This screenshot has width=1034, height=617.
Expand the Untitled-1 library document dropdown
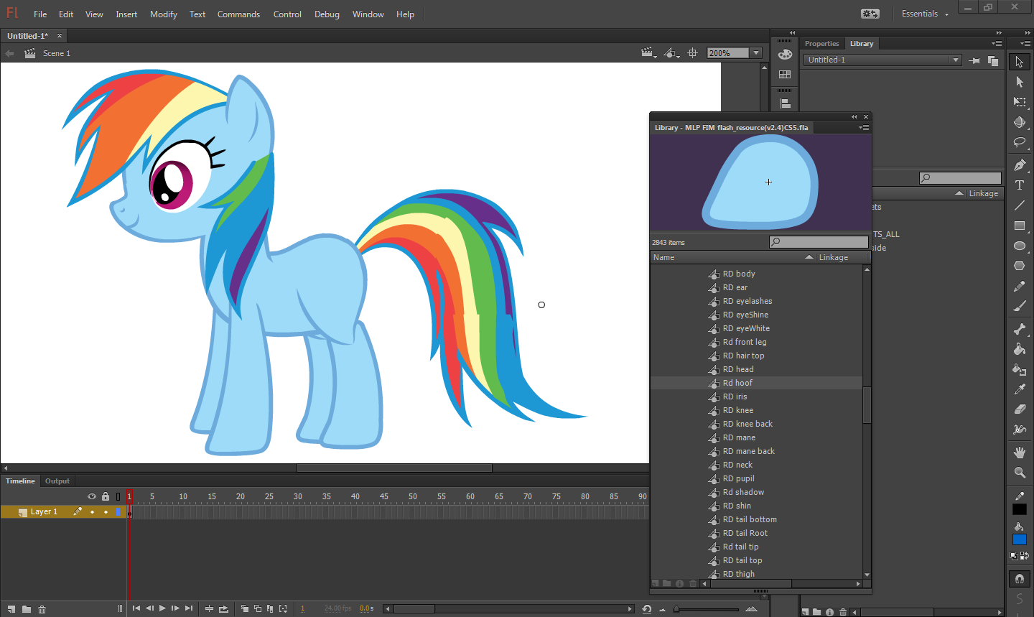click(955, 60)
